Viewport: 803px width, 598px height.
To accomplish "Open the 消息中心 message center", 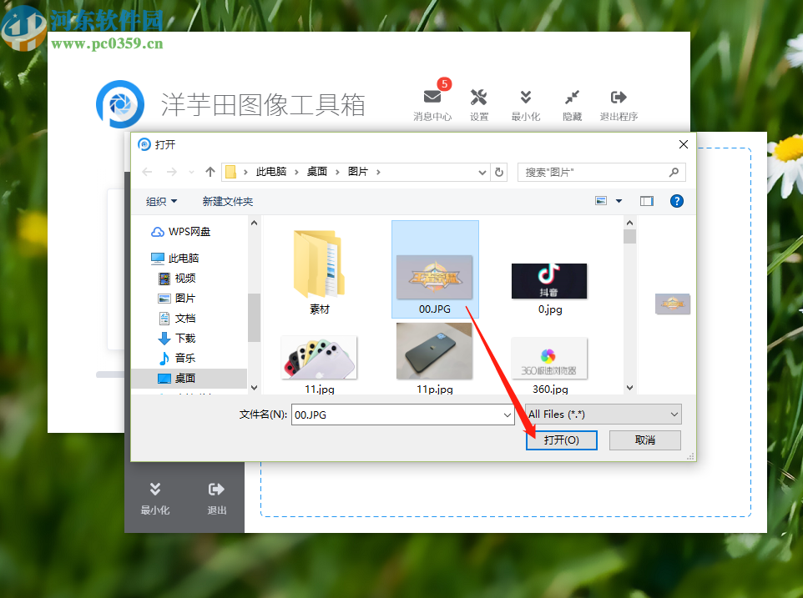I will (x=432, y=101).
